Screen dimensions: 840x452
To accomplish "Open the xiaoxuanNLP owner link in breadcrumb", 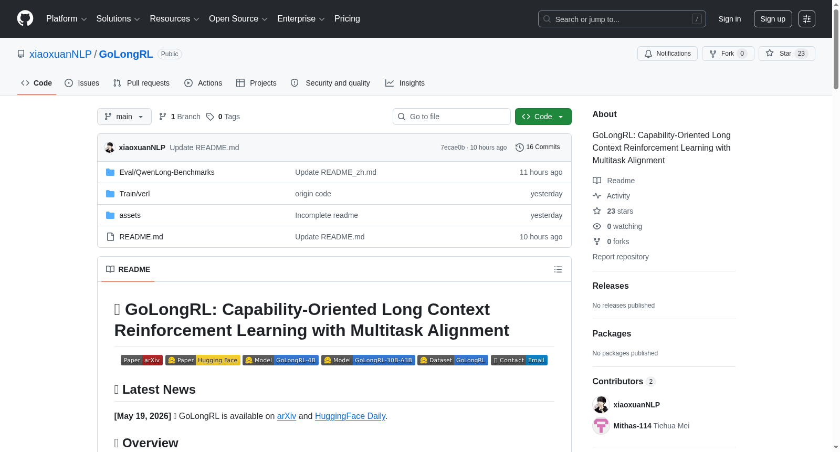I will tap(60, 54).
